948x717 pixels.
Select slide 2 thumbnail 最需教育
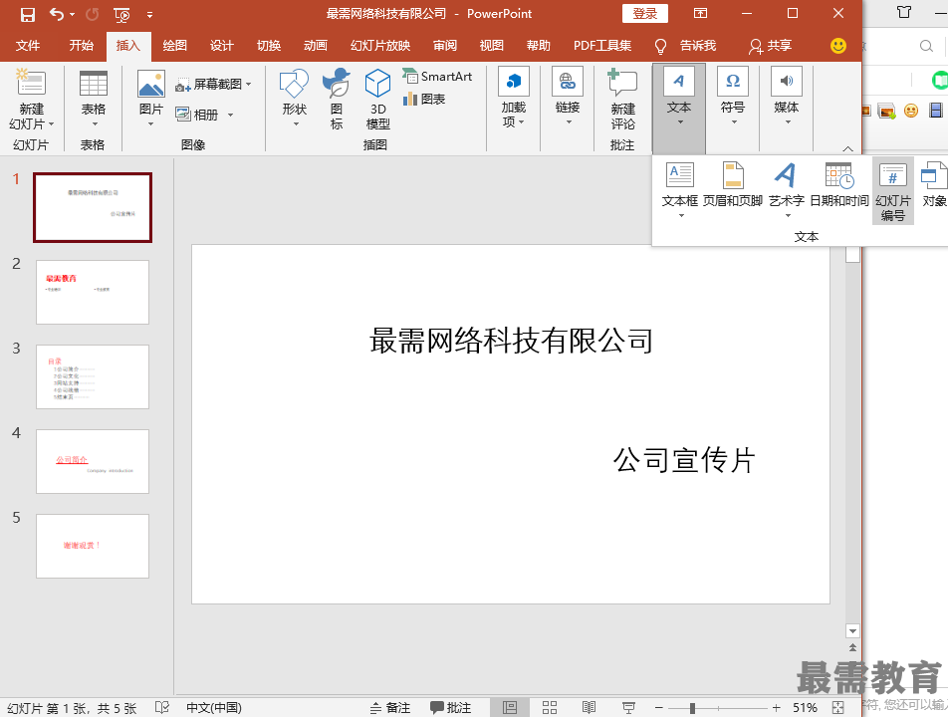point(93,292)
